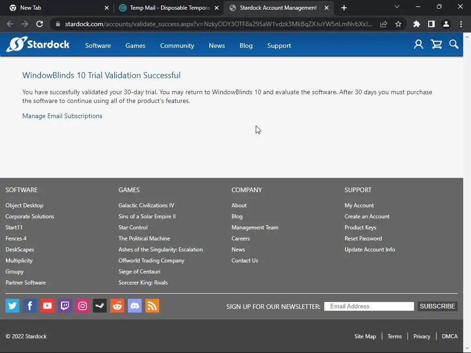Open the Chrome three-dot menu
Image resolution: width=471 pixels, height=353 pixels.
click(x=461, y=24)
